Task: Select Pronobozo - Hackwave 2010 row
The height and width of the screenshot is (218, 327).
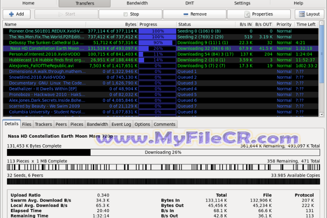Action: click(161, 95)
